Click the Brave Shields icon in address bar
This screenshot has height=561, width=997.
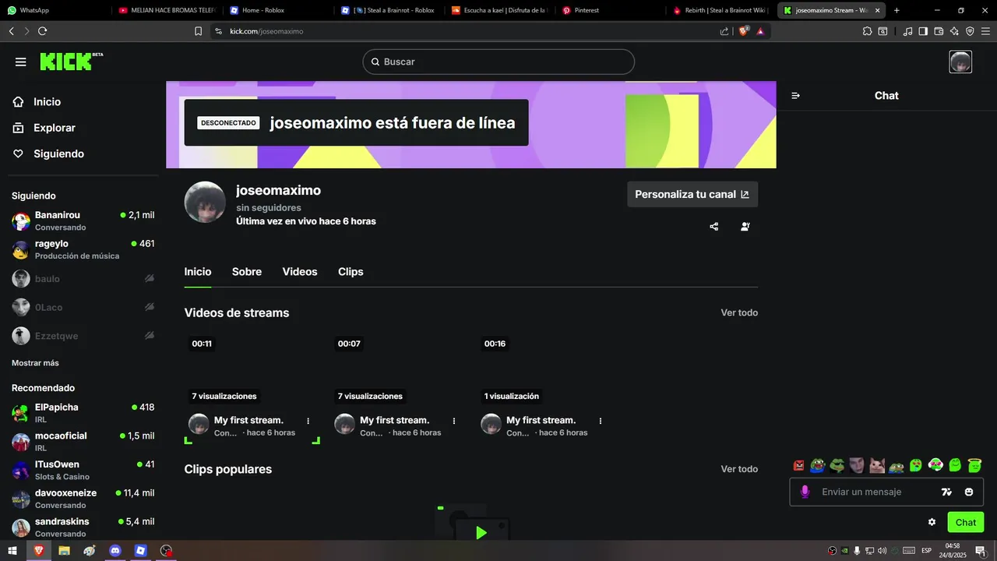coord(743,31)
